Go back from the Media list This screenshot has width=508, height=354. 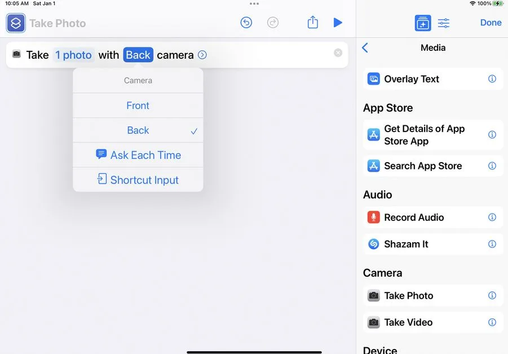tap(365, 47)
